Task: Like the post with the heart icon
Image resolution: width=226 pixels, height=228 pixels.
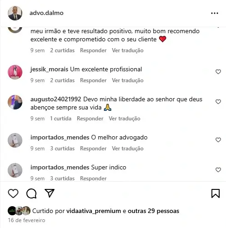Action: coord(13,193)
